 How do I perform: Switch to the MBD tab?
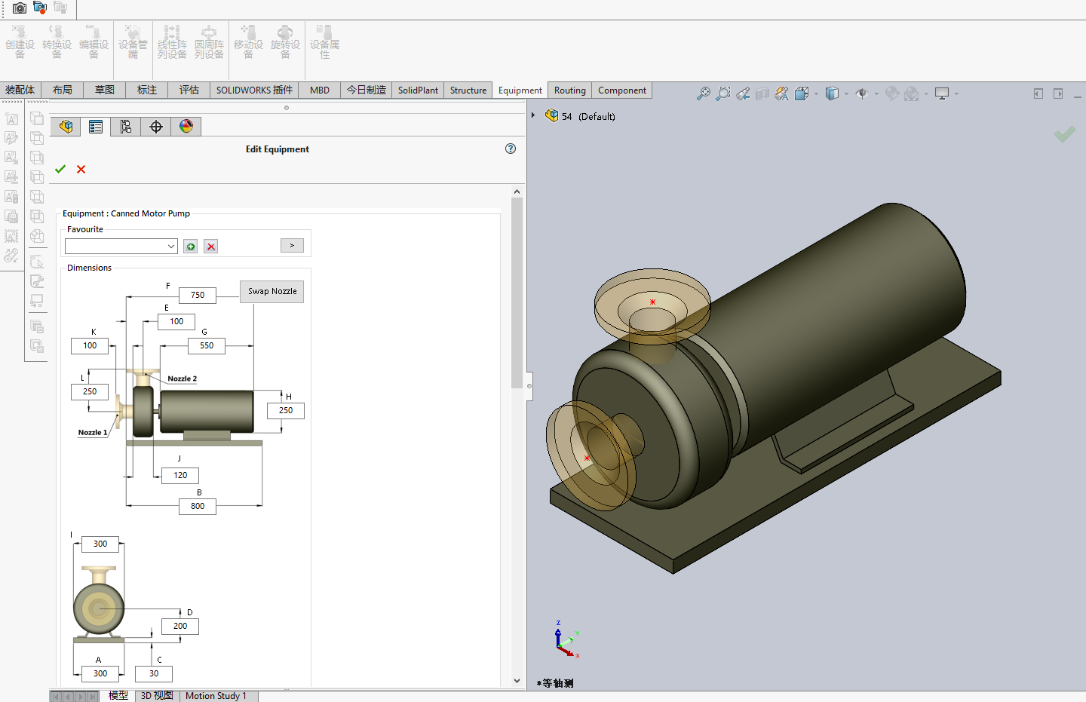coord(320,90)
